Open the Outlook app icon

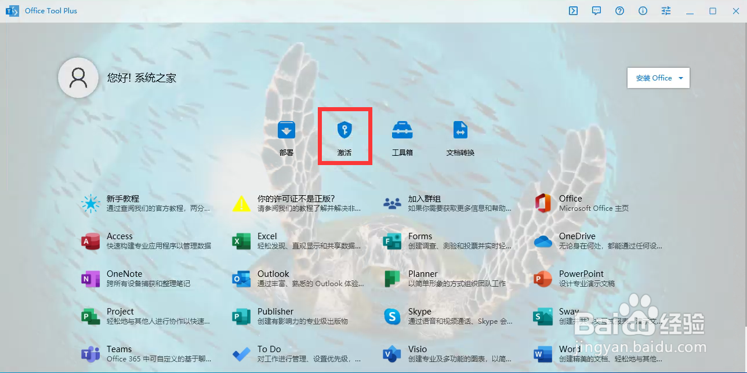(241, 279)
